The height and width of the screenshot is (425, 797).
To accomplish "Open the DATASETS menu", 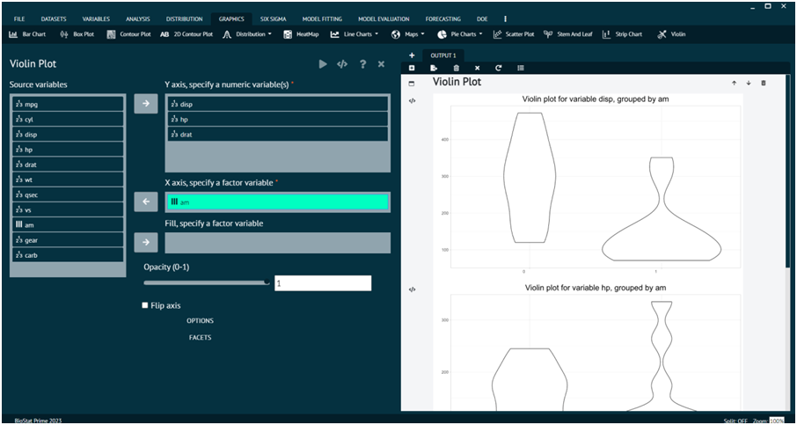I will pyautogui.click(x=54, y=18).
